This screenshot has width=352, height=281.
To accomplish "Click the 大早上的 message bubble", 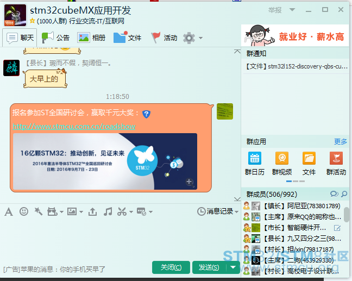I will (45, 78).
